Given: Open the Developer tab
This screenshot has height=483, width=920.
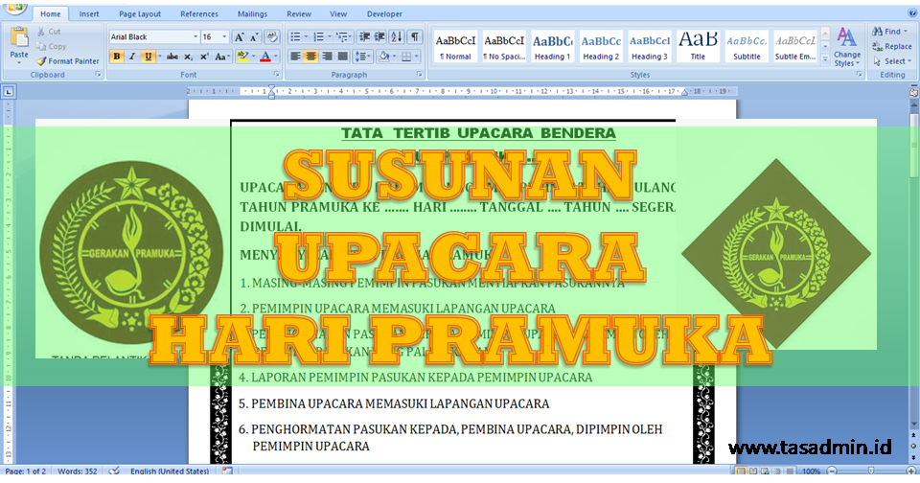Looking at the screenshot, I should pos(384,14).
